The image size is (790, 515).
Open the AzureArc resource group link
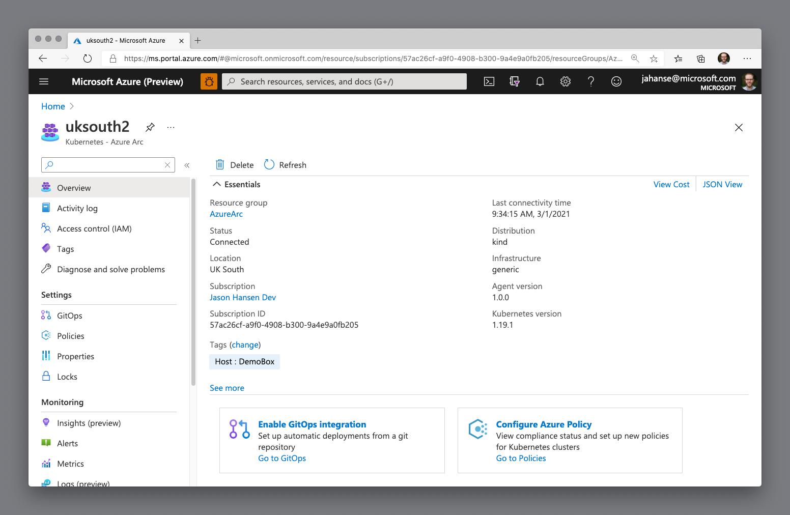click(x=226, y=214)
